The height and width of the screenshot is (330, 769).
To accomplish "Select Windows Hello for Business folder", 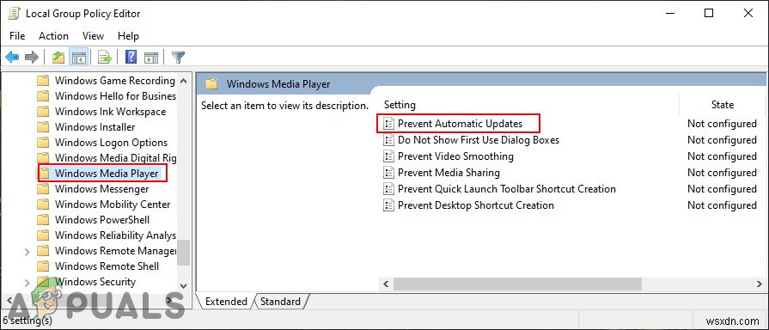I will [x=115, y=95].
